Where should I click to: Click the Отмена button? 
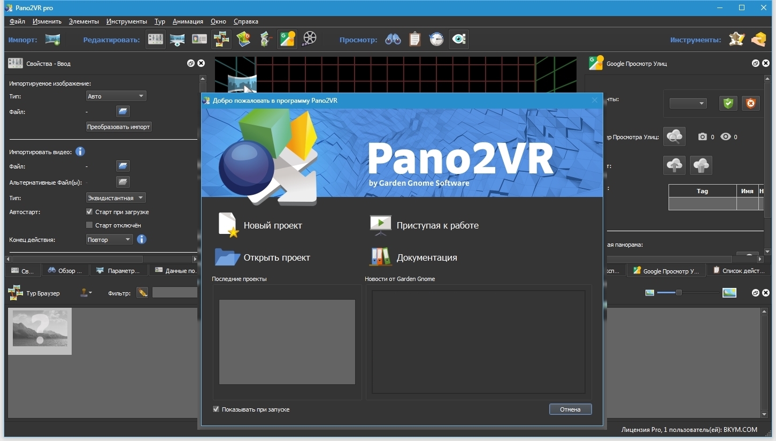[570, 409]
